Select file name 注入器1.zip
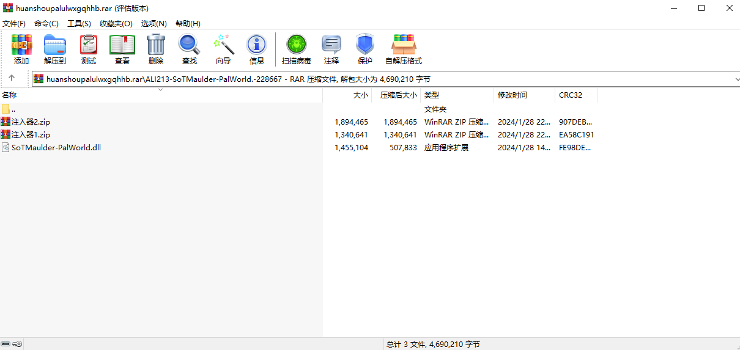Screen dimensions: 740x350 click(x=31, y=134)
